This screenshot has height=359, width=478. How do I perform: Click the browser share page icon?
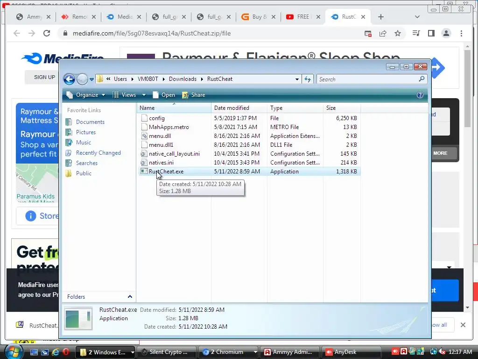383,33
